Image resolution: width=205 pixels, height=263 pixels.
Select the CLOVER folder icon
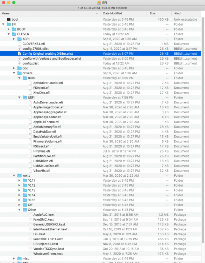14,34
